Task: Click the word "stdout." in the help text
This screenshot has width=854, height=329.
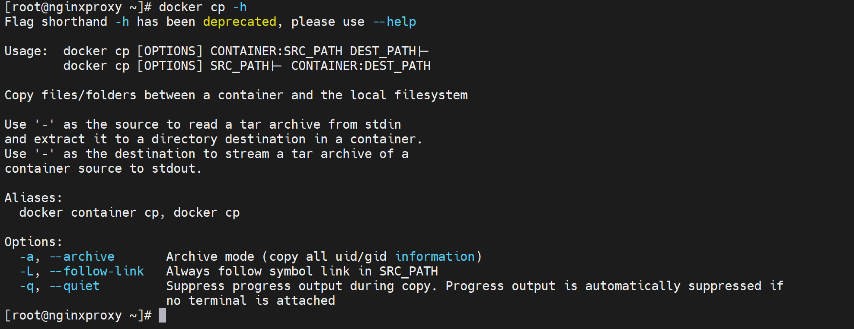Action: [176, 168]
